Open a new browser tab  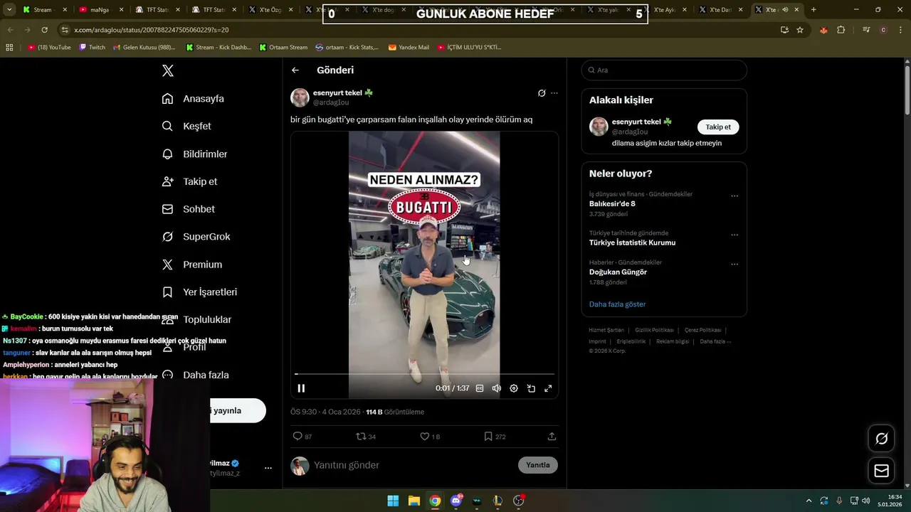coord(813,10)
